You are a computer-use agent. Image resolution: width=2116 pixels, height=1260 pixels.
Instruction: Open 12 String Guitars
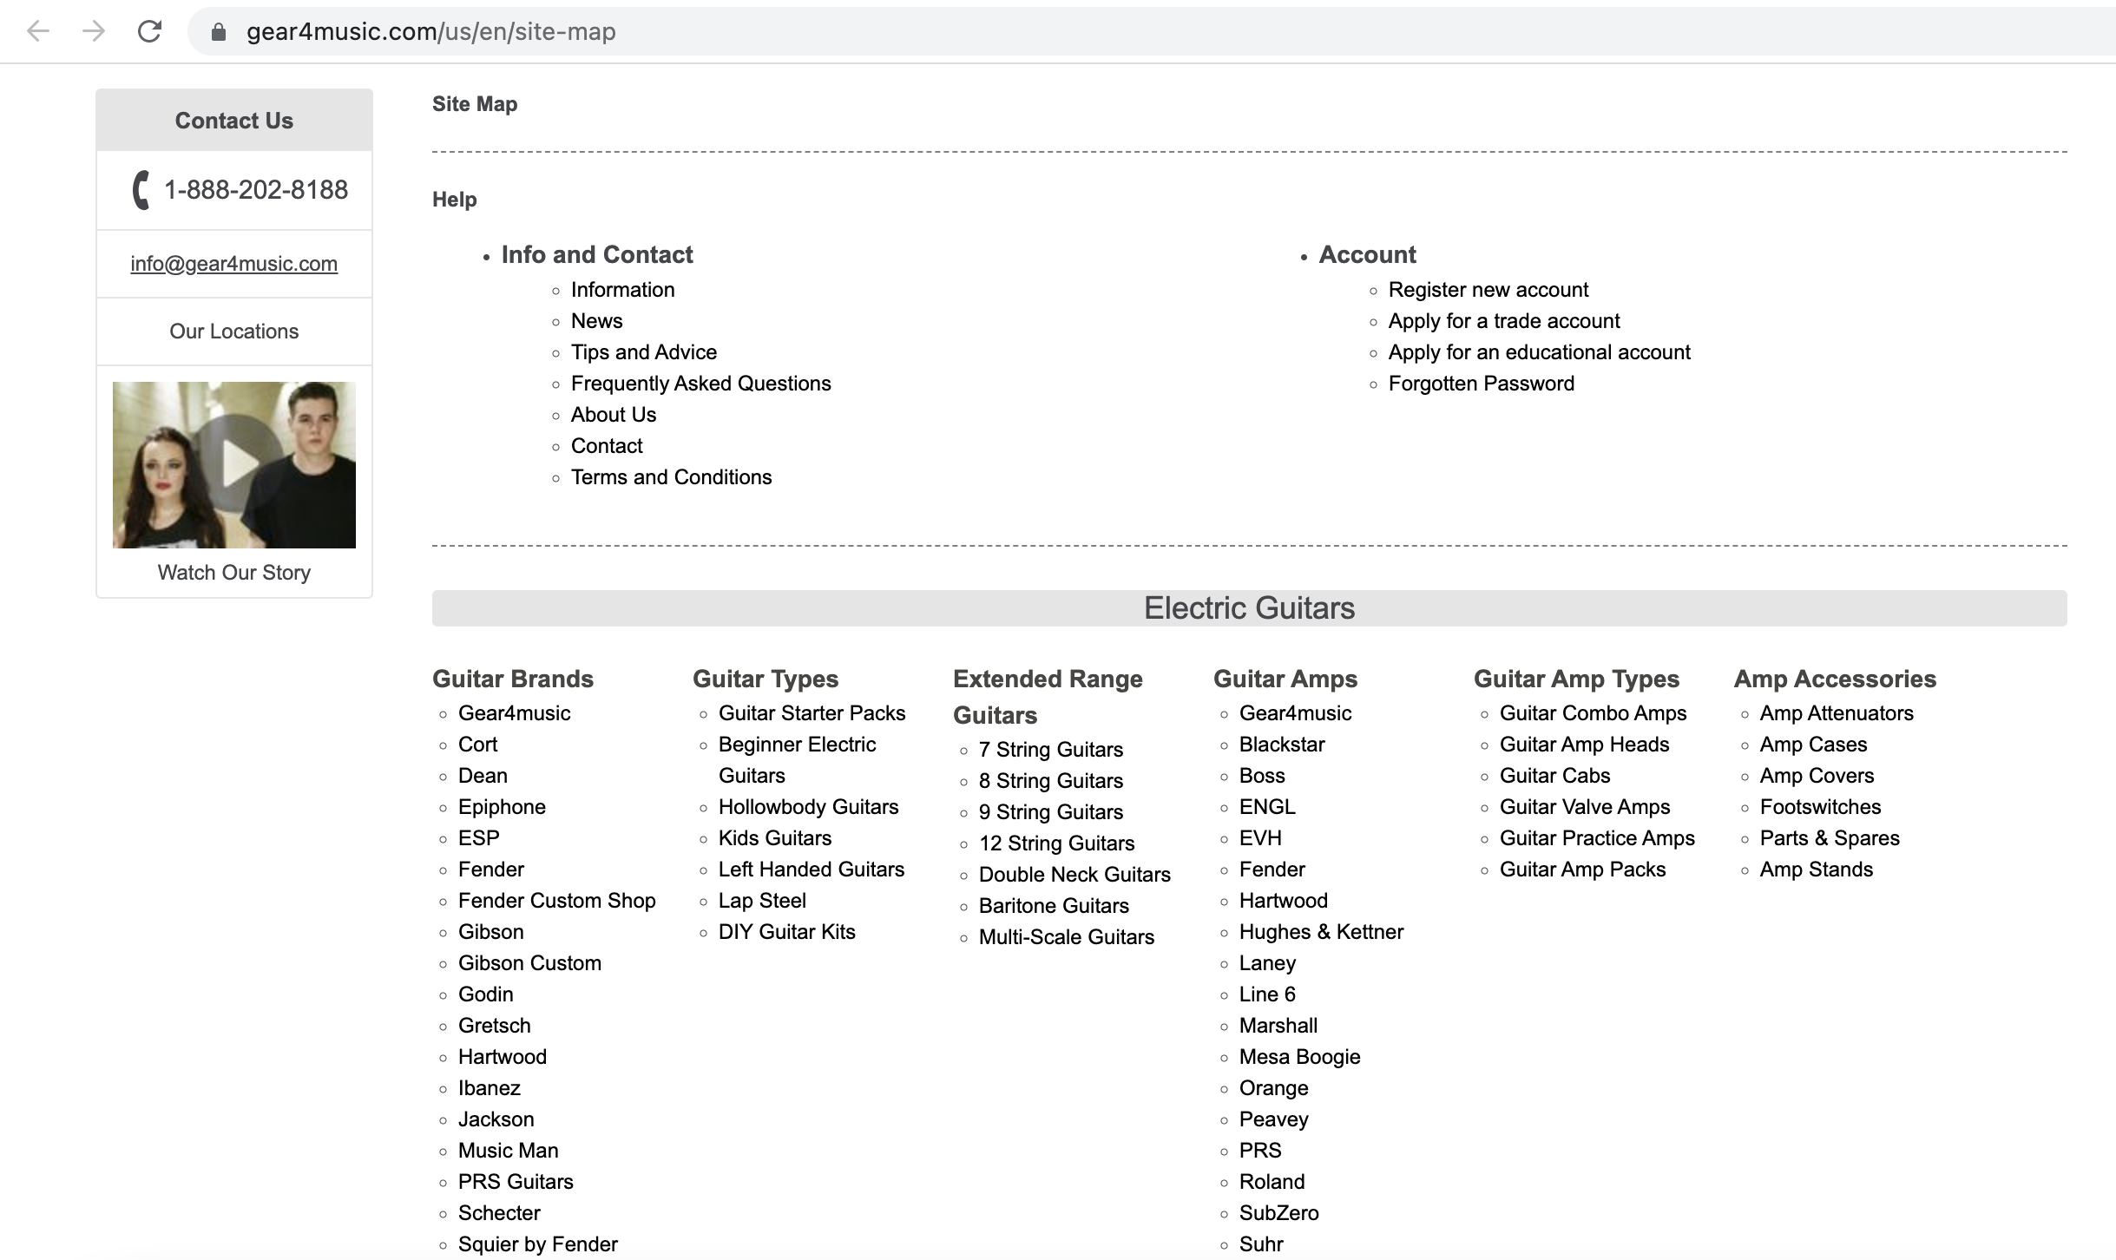[1055, 843]
